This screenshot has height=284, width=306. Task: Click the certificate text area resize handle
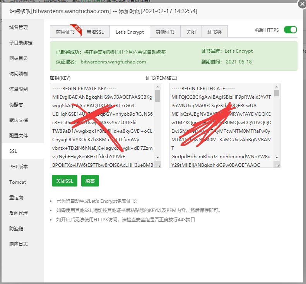tap(278, 165)
